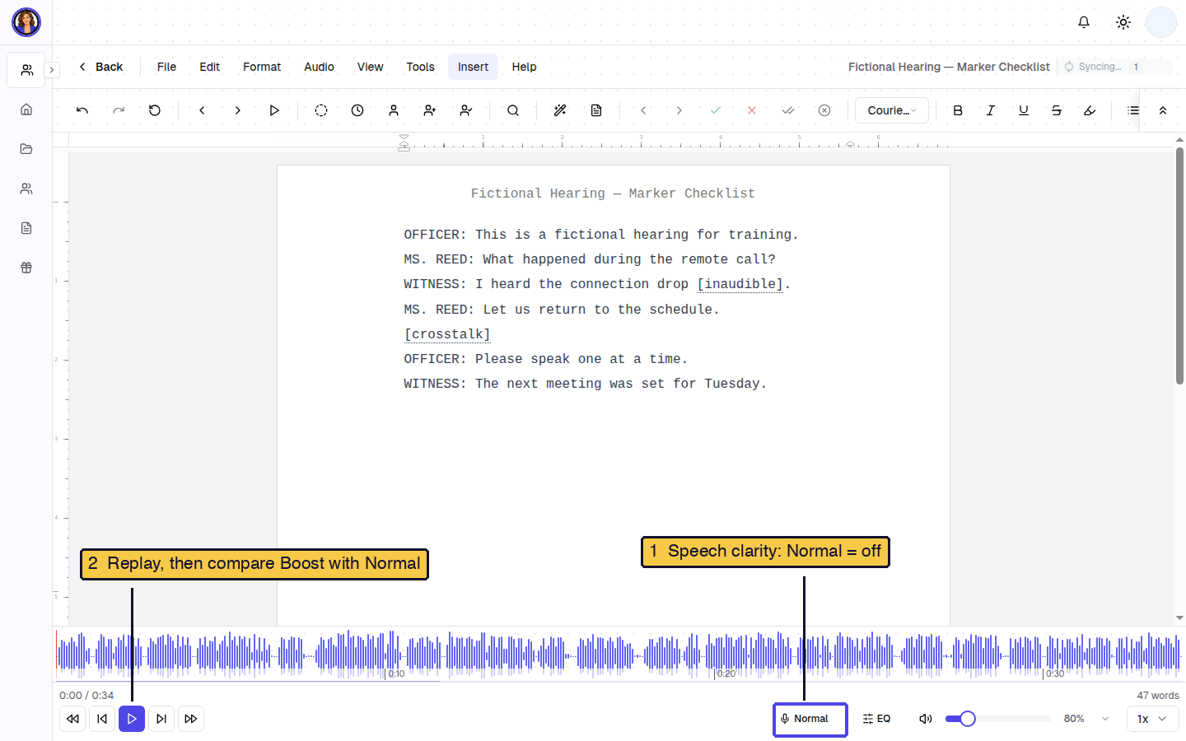Toggle bold formatting
This screenshot has height=741, width=1186.
click(x=958, y=110)
